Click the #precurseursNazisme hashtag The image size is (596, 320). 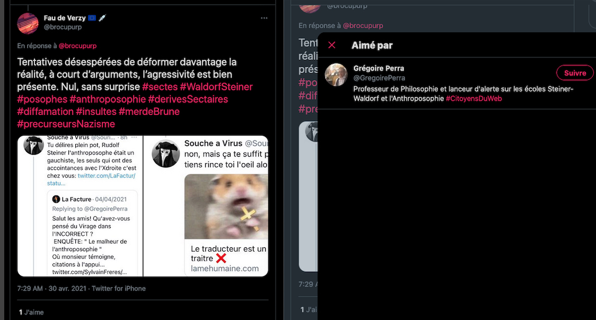[66, 124]
